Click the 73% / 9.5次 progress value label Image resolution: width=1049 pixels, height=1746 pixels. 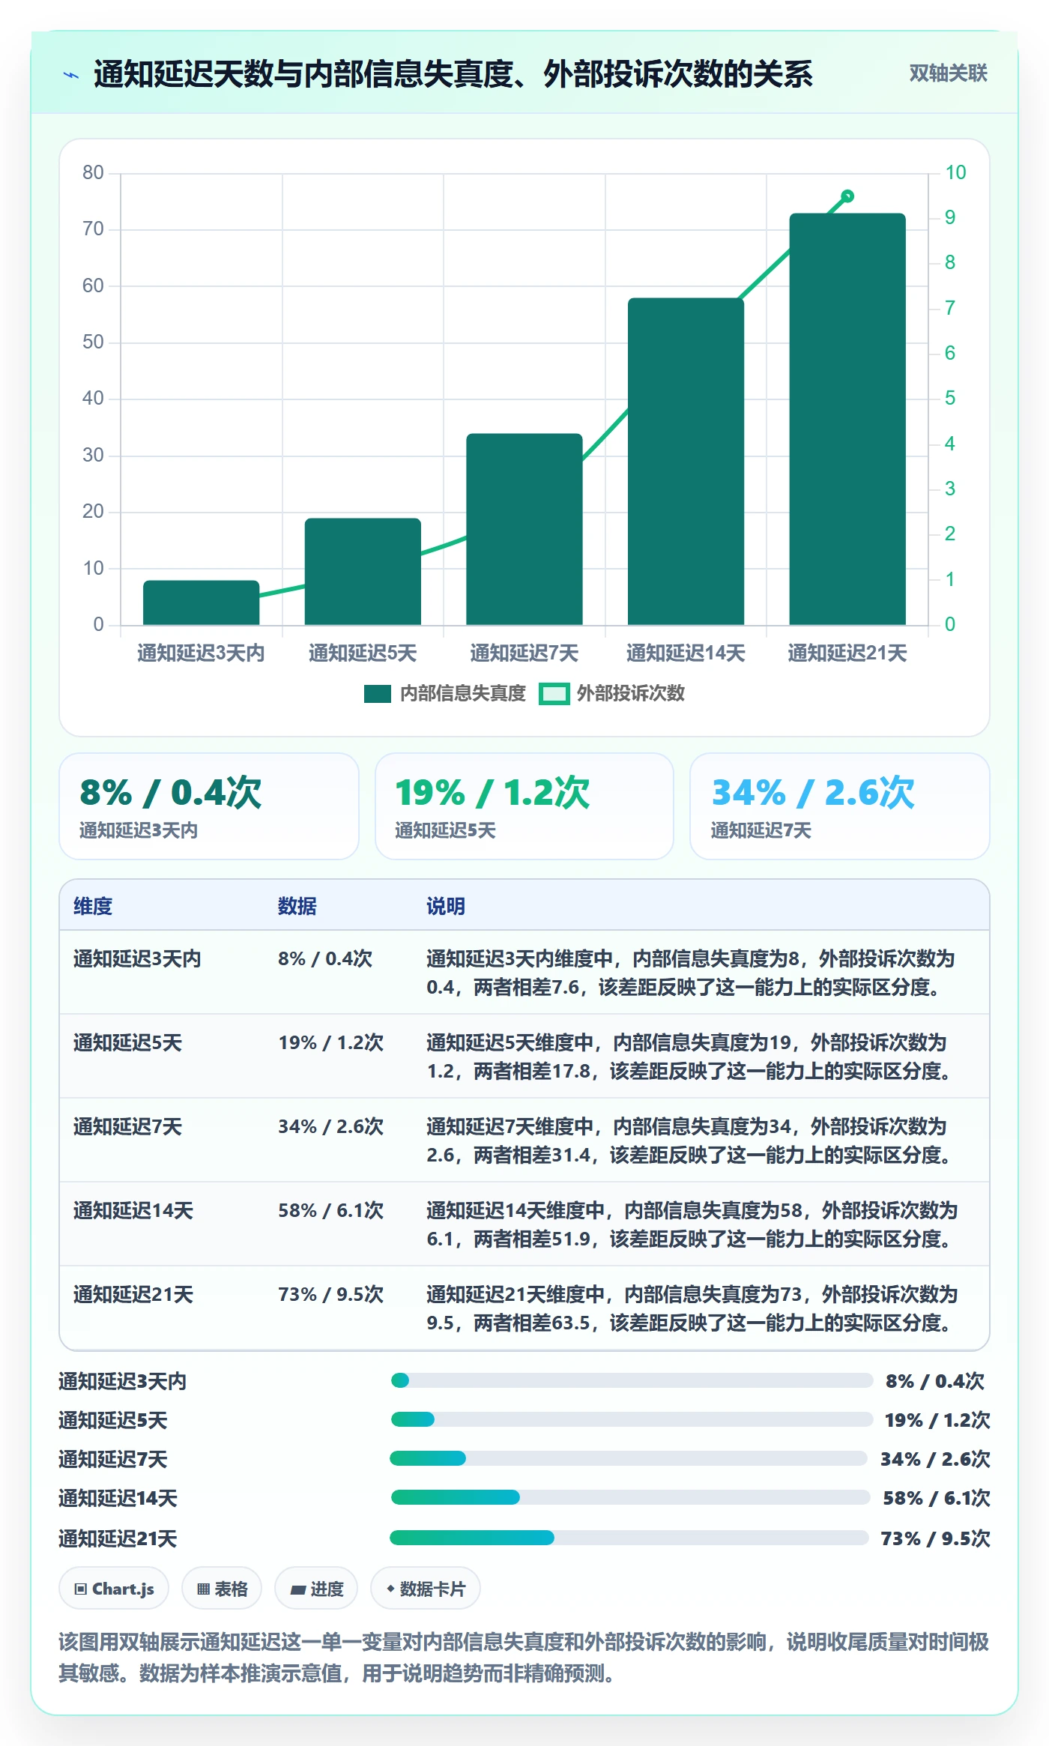935,1538
